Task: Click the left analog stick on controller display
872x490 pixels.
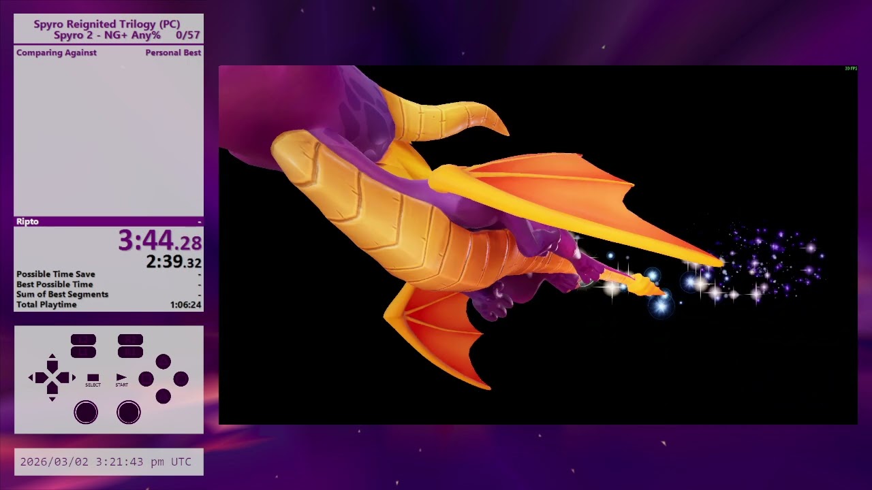Action: [x=86, y=412]
